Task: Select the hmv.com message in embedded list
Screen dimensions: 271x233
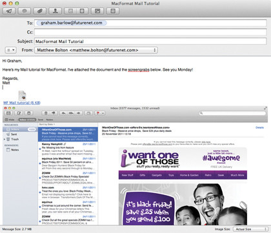Action: click(x=68, y=192)
